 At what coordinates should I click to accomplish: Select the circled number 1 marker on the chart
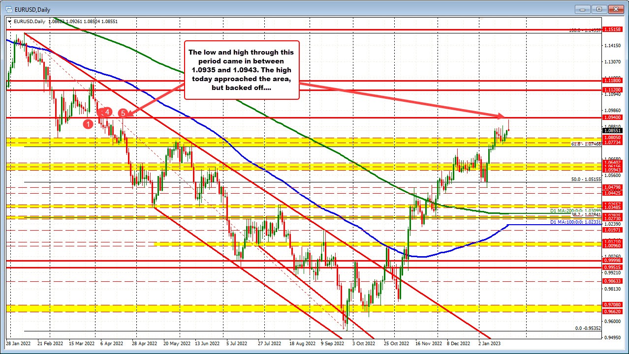[88, 124]
